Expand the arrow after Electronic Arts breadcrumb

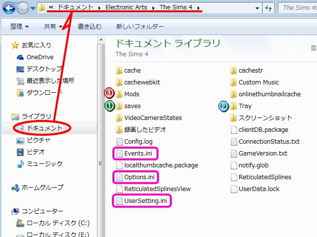(x=153, y=8)
